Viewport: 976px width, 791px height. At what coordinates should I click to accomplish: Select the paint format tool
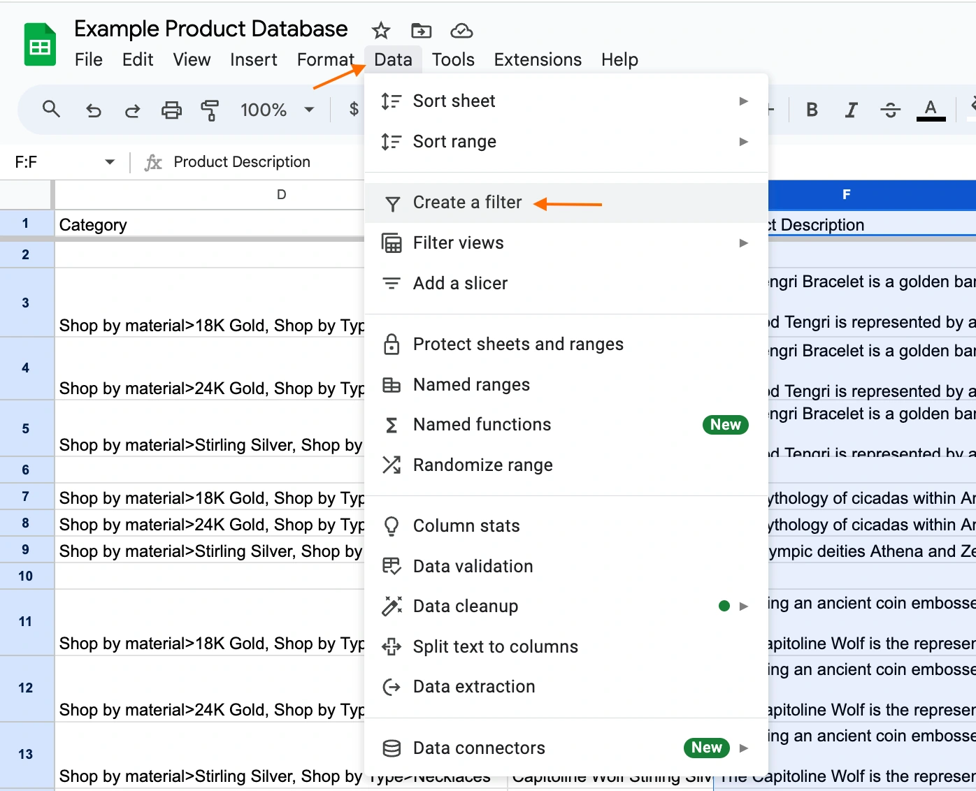209,110
